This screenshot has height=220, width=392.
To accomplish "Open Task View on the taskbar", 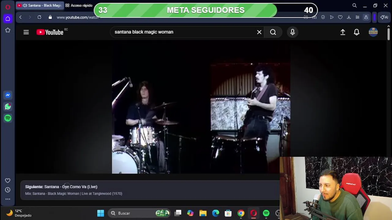I will point(178,213).
